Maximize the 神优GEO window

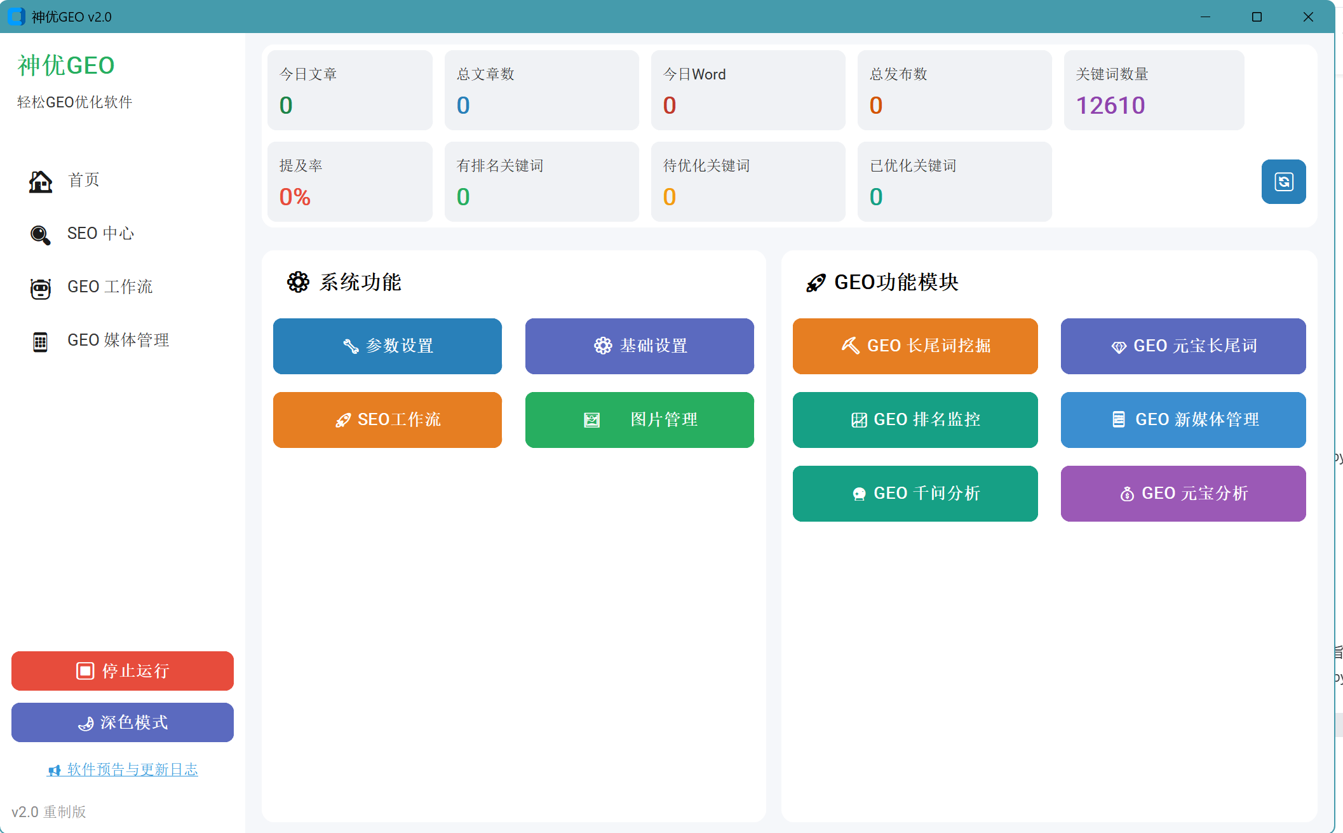coord(1257,17)
